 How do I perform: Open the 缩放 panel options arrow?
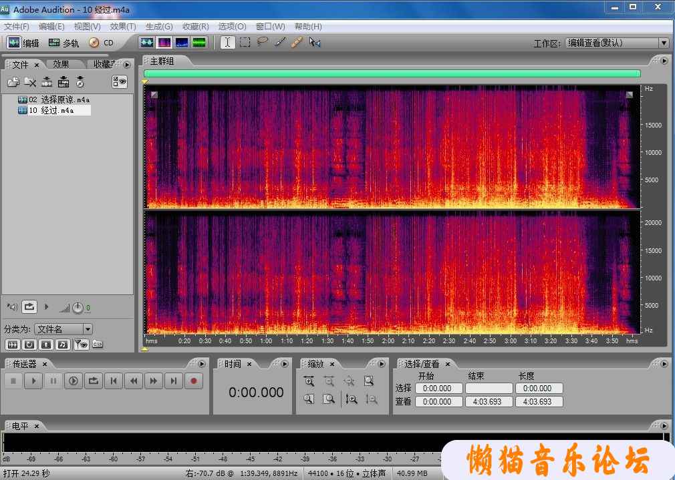382,364
